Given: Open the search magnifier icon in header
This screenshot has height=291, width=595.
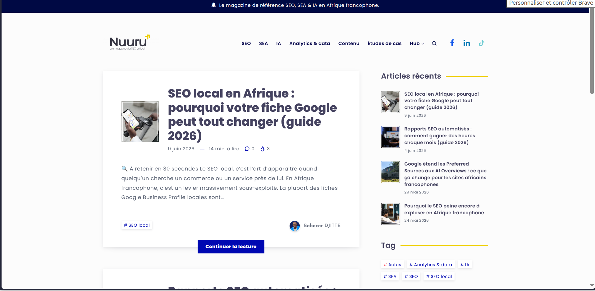Looking at the screenshot, I should 434,43.
